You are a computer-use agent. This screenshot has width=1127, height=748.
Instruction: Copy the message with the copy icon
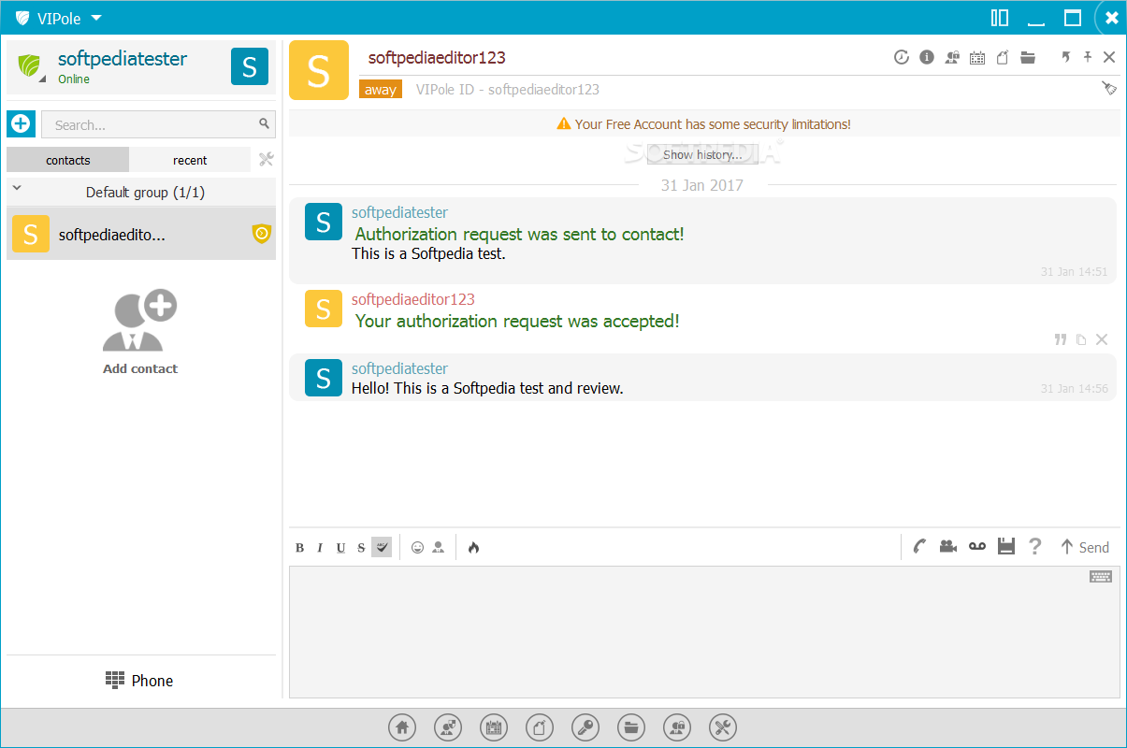tap(1081, 339)
